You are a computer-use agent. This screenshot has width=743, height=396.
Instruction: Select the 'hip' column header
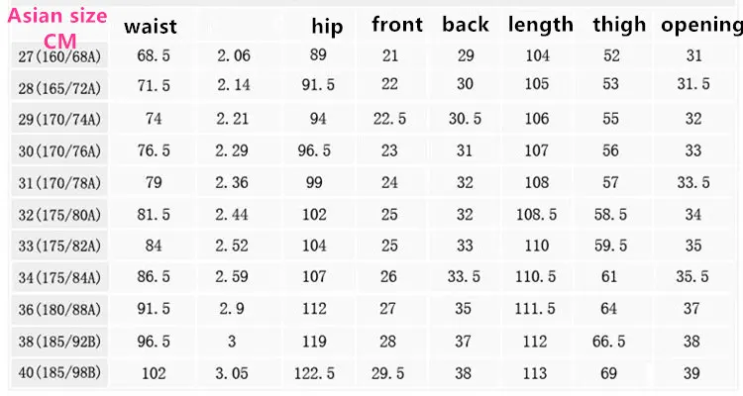tap(327, 26)
